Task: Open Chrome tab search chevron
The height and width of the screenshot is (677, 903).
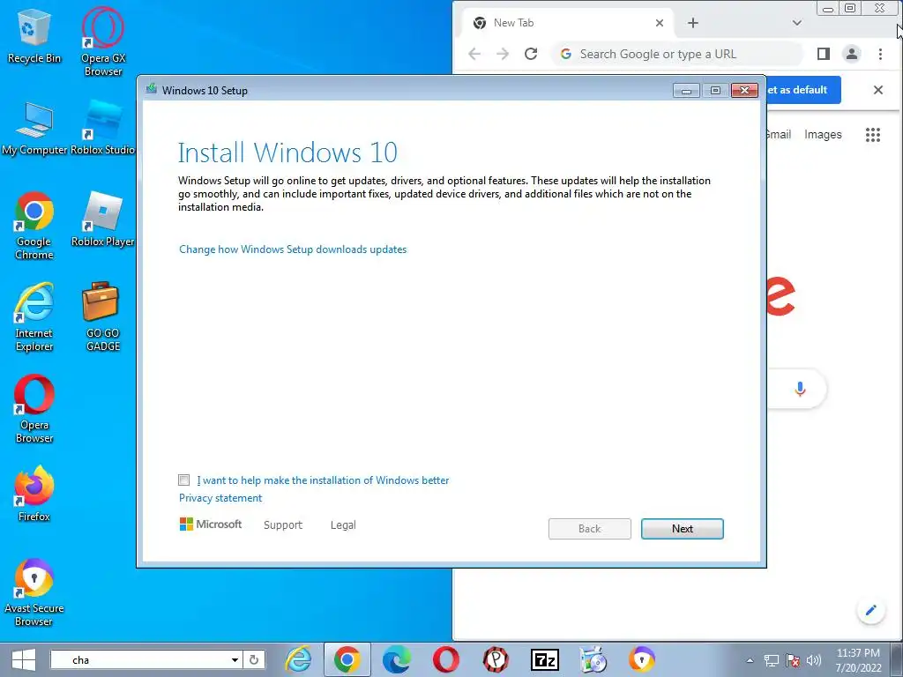Action: point(797,23)
